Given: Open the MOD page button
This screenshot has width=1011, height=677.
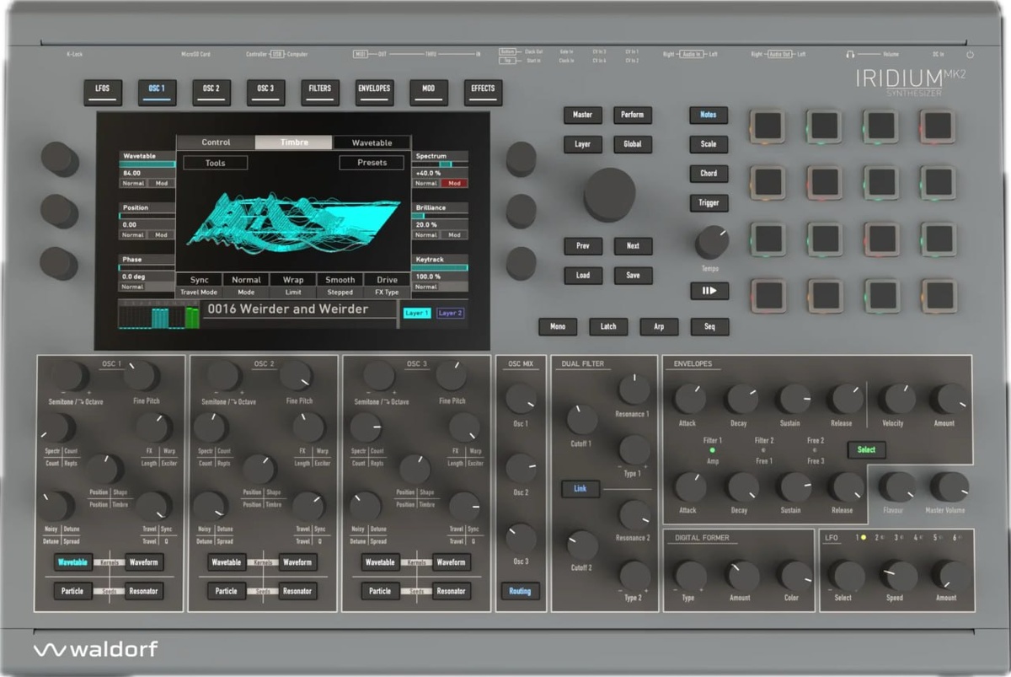Looking at the screenshot, I should (x=429, y=92).
